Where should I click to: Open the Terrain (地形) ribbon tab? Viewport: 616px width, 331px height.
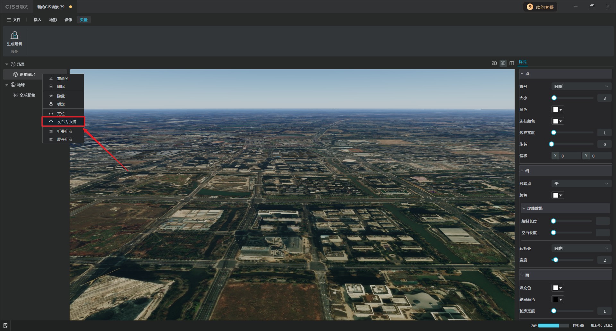pyautogui.click(x=53, y=20)
